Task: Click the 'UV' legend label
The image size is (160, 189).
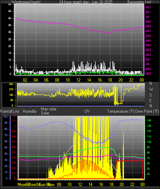Action: tap(87, 111)
